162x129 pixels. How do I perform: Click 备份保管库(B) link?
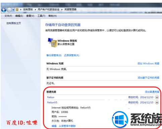click(54, 55)
